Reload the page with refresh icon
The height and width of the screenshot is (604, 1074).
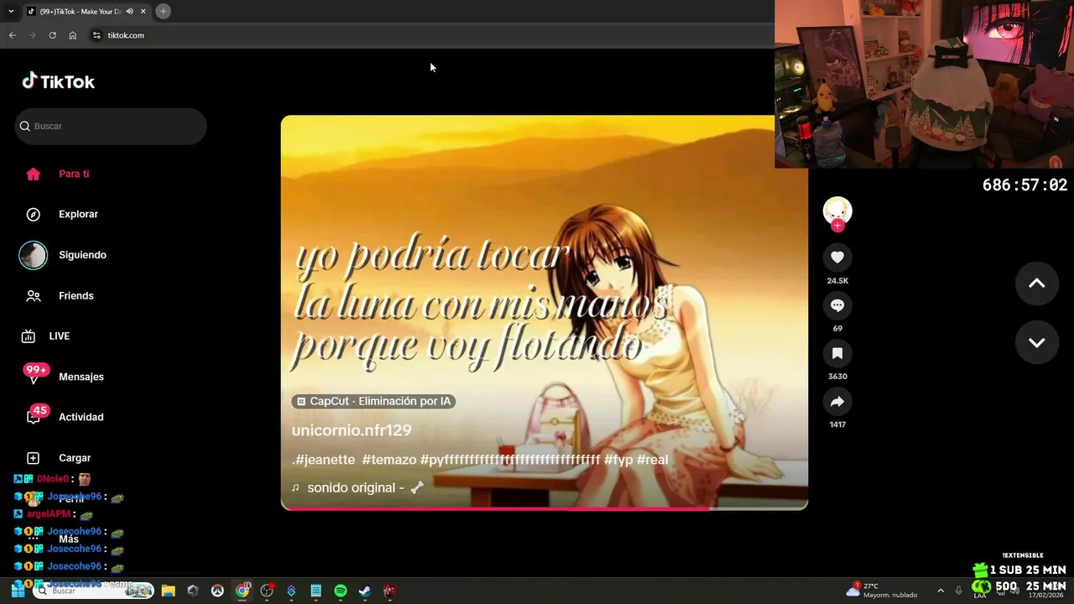click(x=52, y=35)
